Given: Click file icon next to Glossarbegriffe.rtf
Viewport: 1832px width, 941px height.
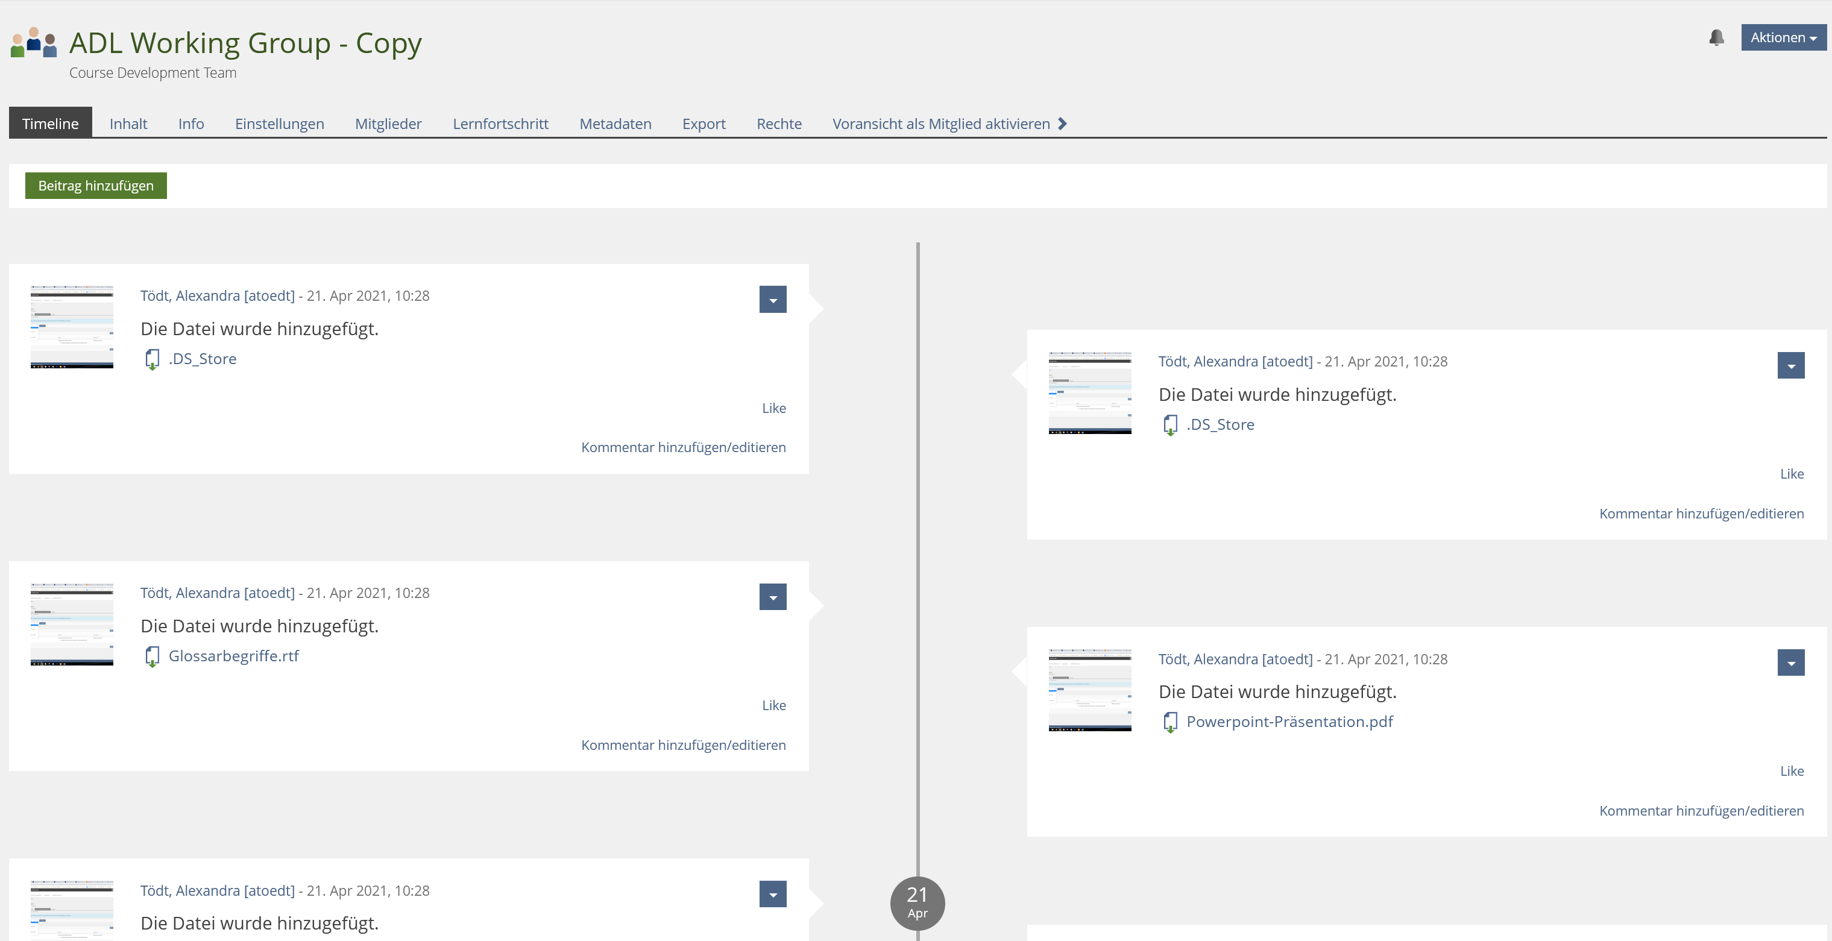Looking at the screenshot, I should point(151,656).
